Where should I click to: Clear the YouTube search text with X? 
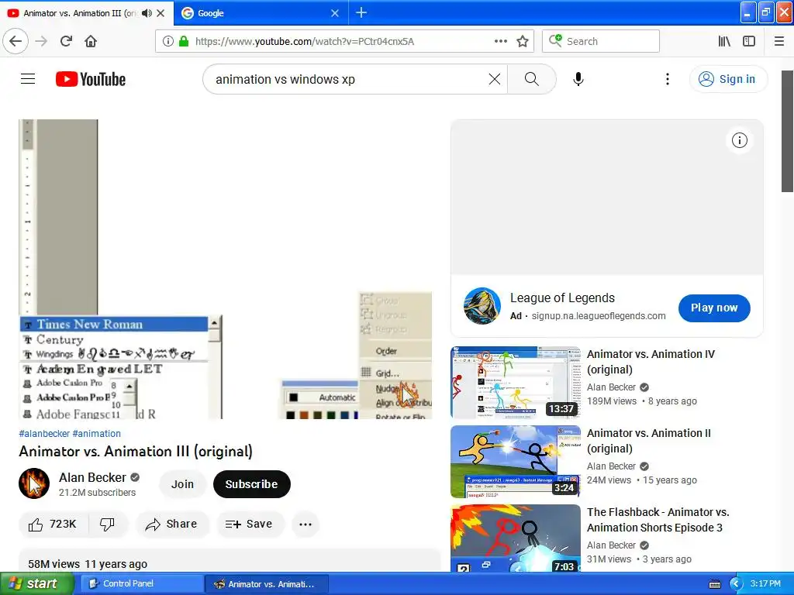point(494,79)
